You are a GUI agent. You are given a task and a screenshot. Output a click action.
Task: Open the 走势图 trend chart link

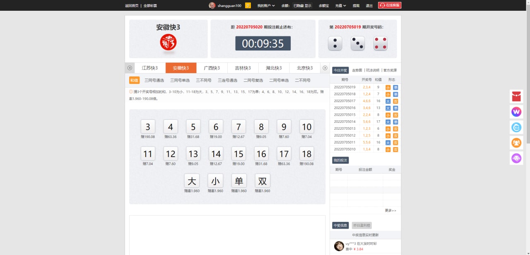[x=357, y=70]
